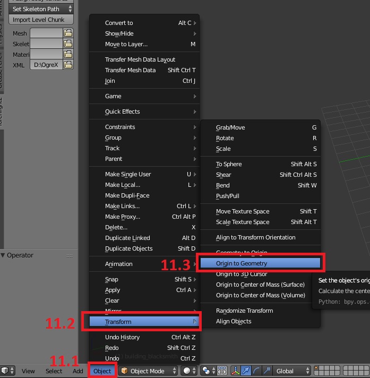Viewport: 370px width, 378px height.
Task: Toggle manipulate center points icon
Action: point(222,371)
